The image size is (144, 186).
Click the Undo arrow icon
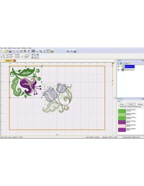(x=25, y=51)
